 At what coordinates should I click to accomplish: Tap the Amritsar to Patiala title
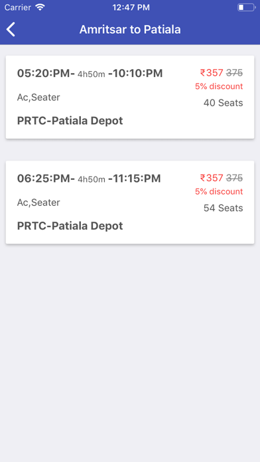click(130, 29)
